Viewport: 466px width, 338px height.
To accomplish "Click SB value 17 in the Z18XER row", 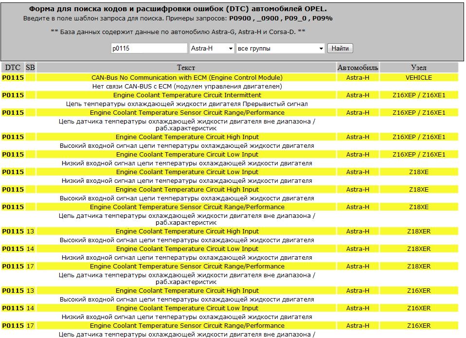I will point(30,266).
